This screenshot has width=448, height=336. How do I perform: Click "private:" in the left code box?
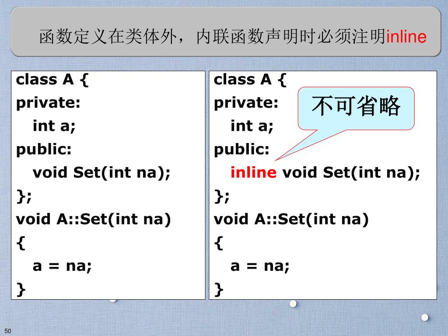point(48,103)
